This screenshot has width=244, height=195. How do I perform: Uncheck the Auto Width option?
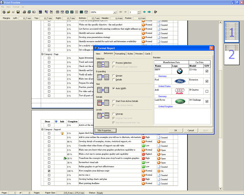(x=114, y=88)
